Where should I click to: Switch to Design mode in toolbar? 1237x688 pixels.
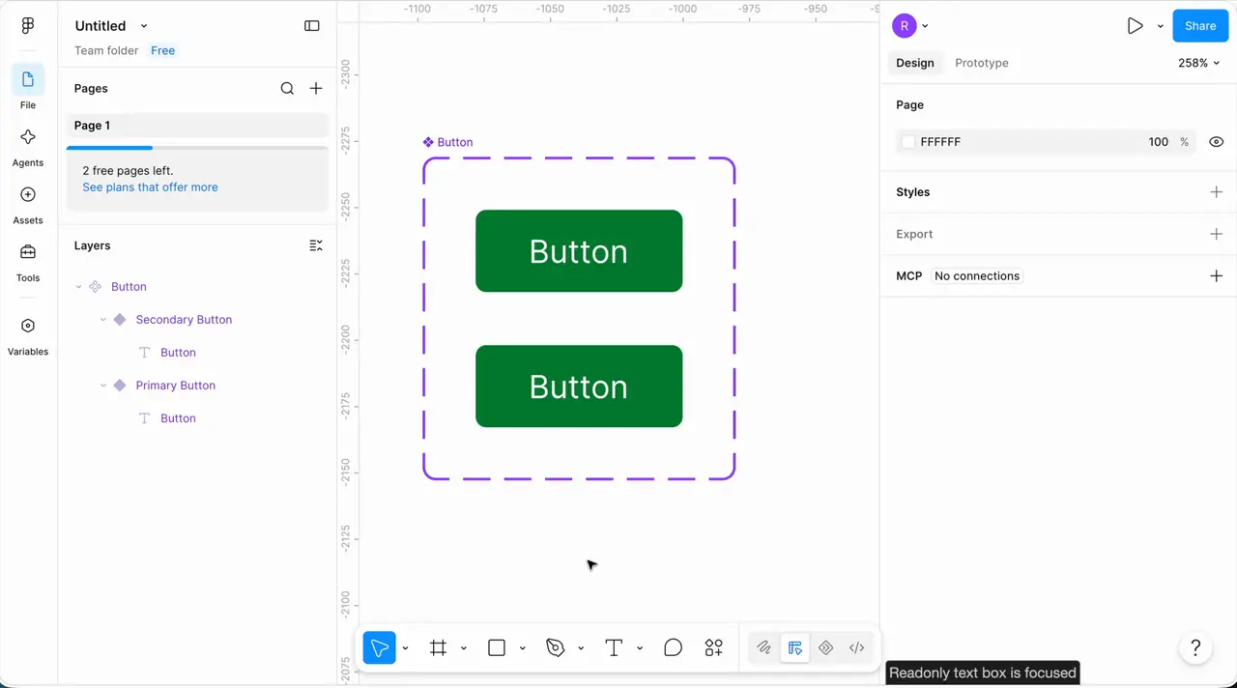(x=794, y=647)
